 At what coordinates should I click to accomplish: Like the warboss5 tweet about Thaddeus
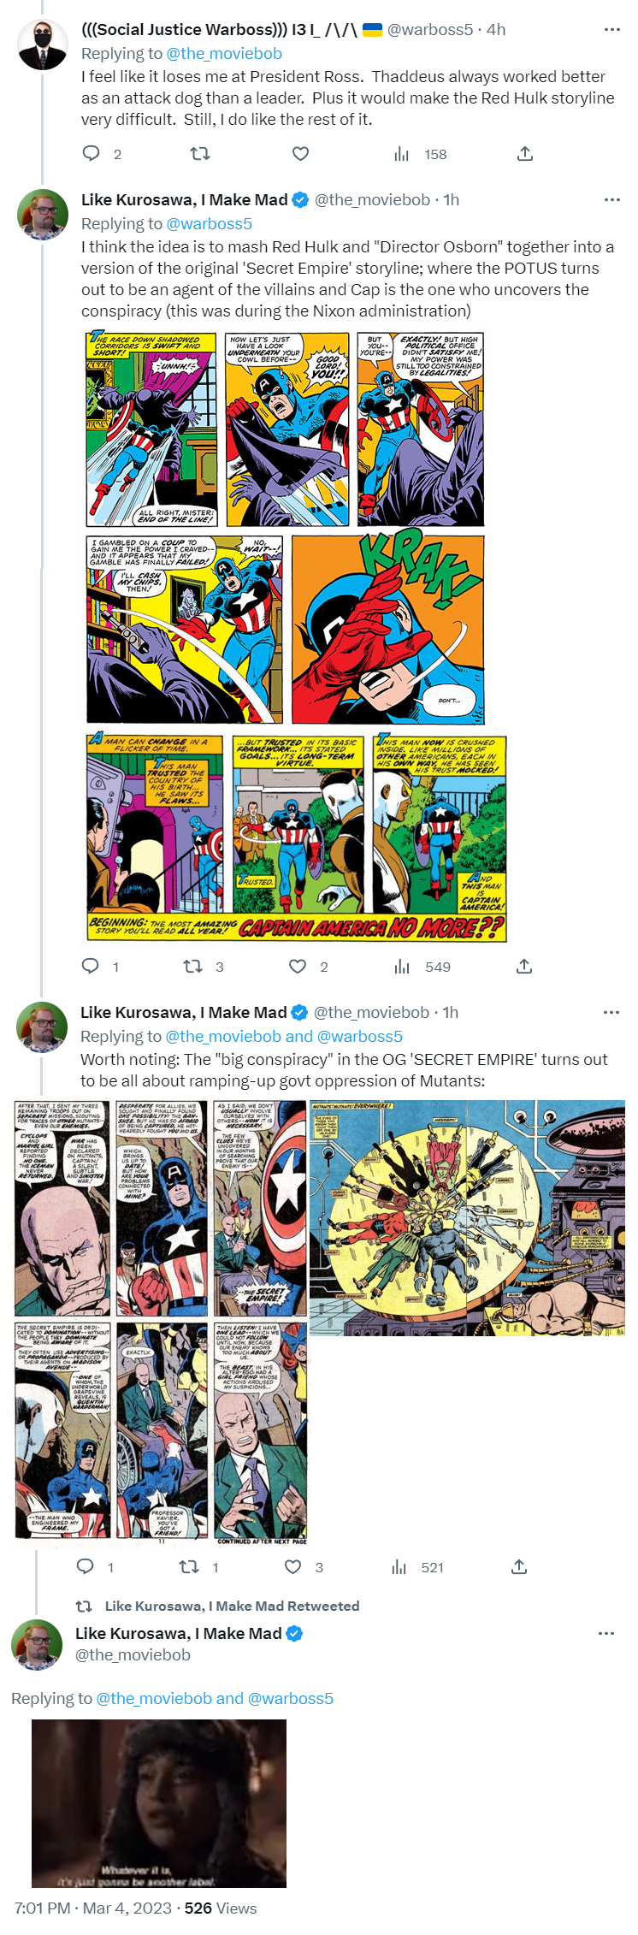coord(300,154)
